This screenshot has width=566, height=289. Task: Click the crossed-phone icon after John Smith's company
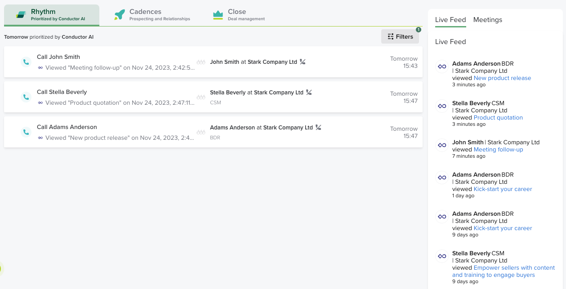tap(303, 62)
